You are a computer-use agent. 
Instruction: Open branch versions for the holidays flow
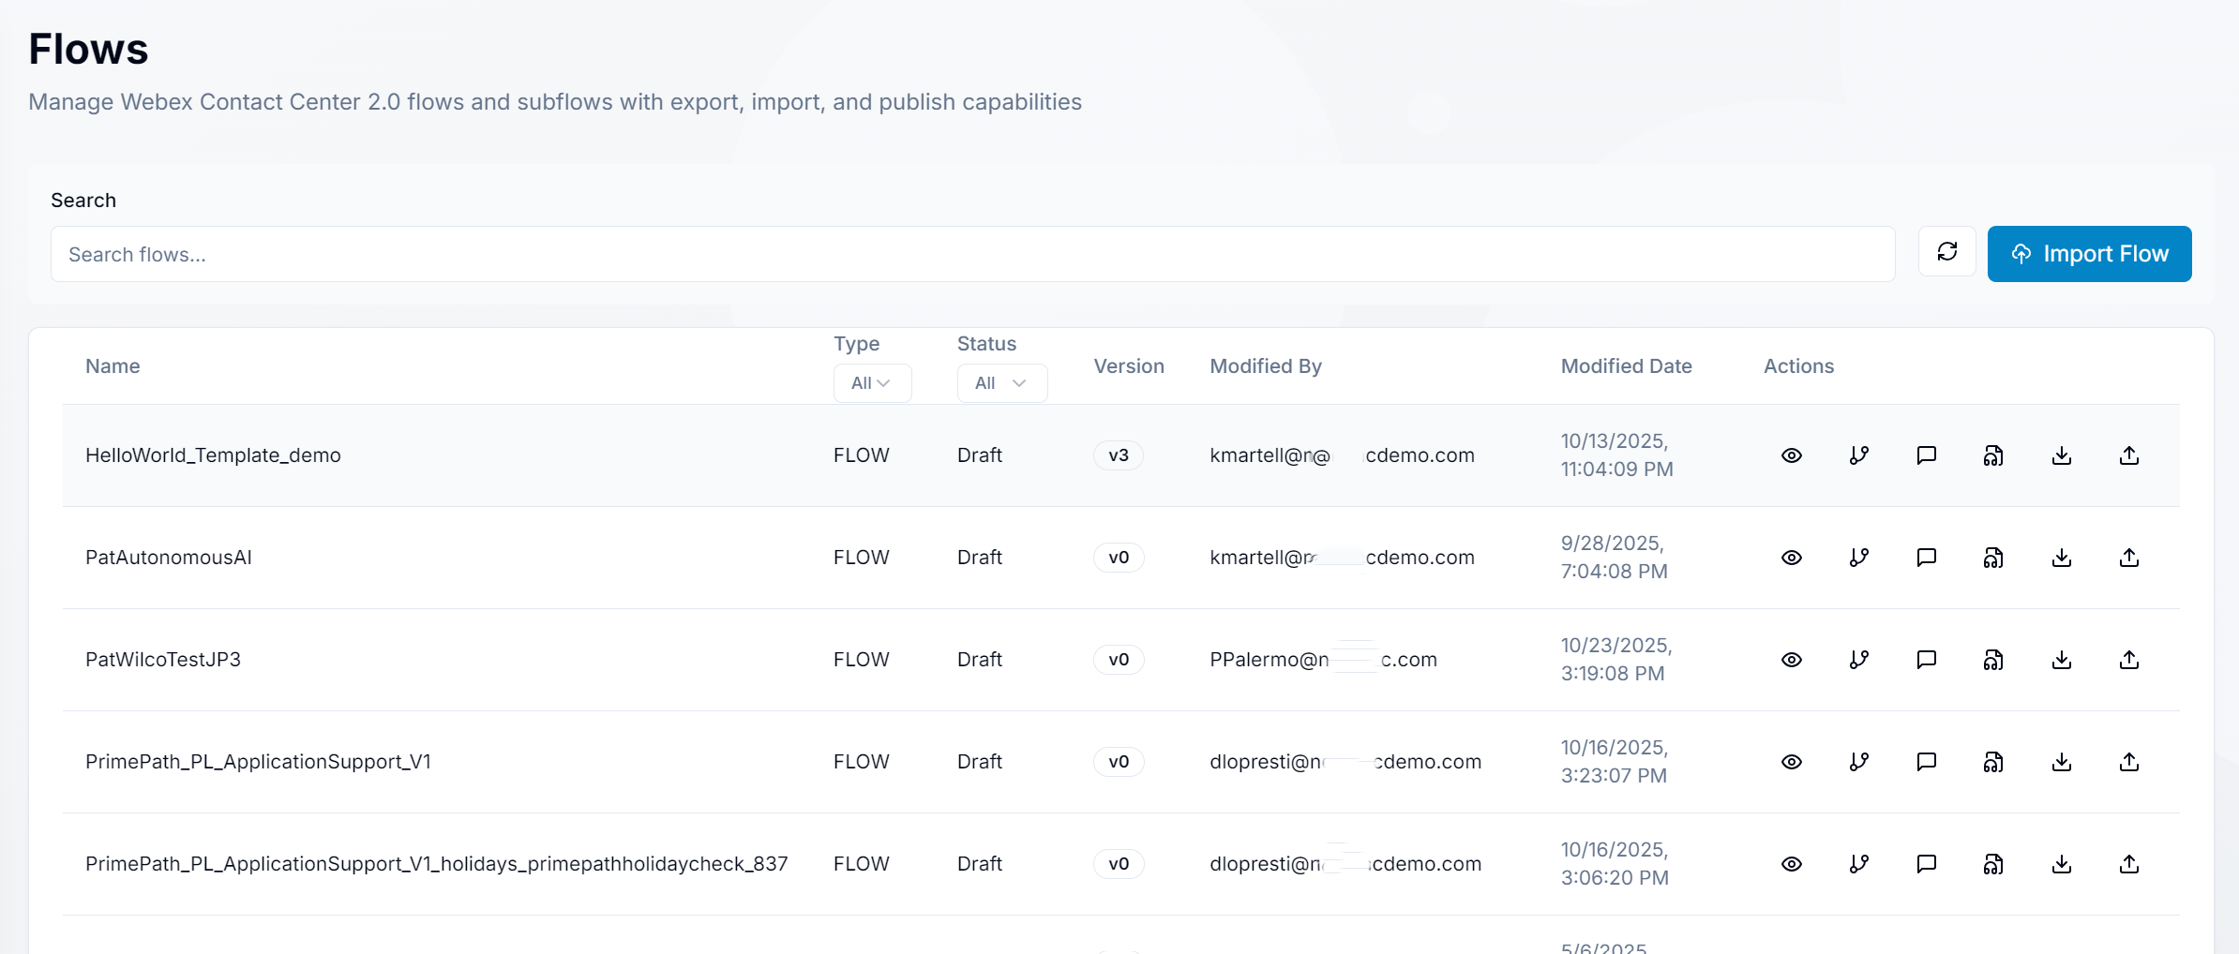click(x=1859, y=863)
